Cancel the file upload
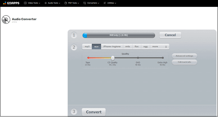The height and width of the screenshot is (117, 218). point(170,35)
